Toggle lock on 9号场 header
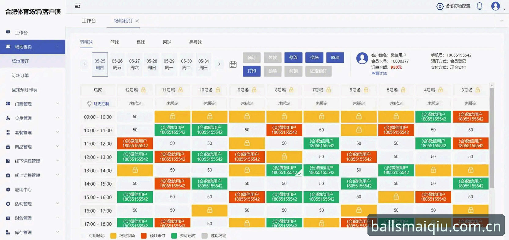This screenshot has height=240, width=509. coord(254,90)
